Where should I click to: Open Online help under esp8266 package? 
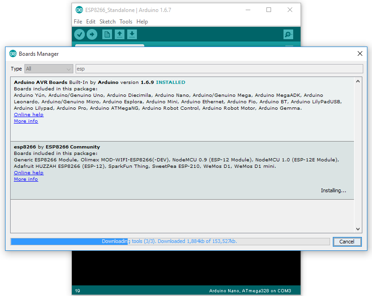click(x=29, y=173)
